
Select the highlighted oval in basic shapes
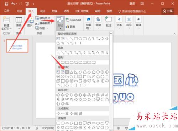pos(67,72)
